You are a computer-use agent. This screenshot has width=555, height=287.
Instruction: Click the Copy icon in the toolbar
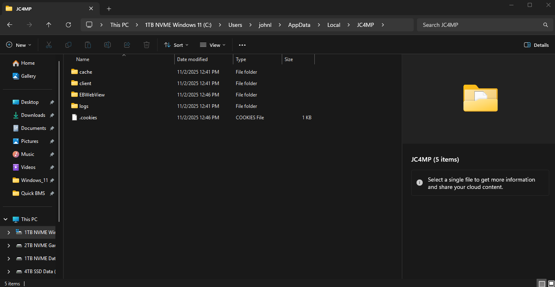(x=68, y=45)
